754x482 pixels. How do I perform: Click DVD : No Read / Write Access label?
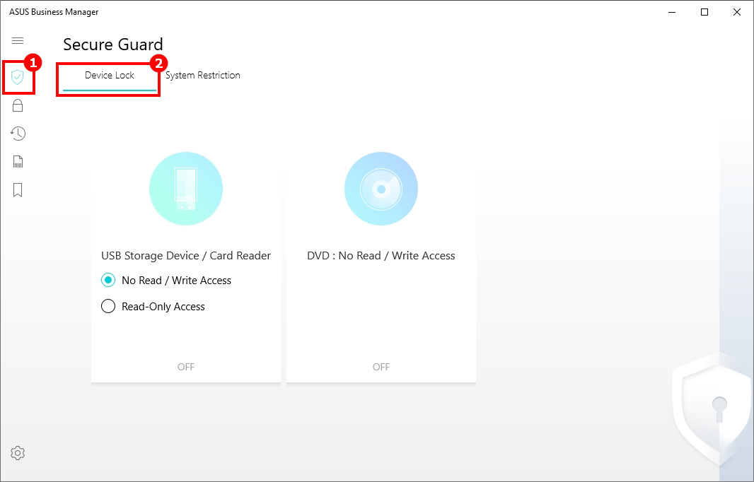click(381, 256)
